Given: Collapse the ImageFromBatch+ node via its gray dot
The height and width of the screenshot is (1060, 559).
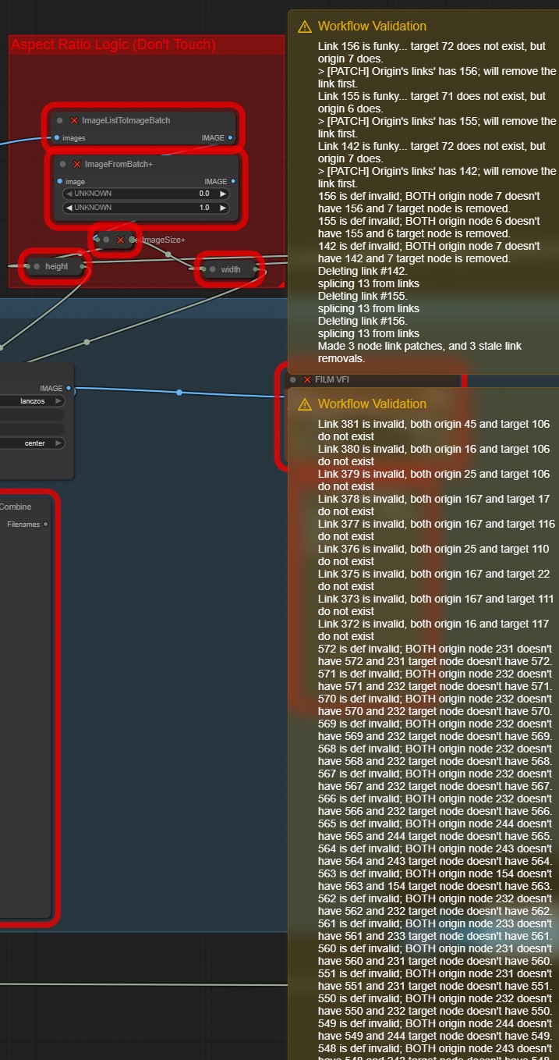Looking at the screenshot, I should 63,165.
